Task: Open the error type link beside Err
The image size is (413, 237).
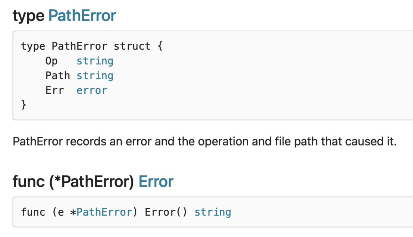Action: click(x=92, y=90)
